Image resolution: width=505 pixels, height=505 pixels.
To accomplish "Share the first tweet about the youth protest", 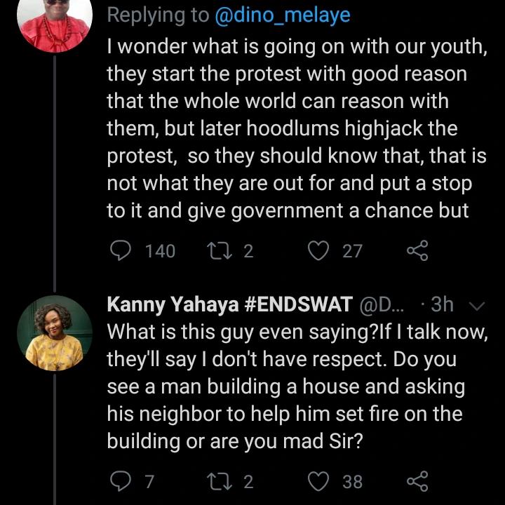I will click(x=417, y=250).
